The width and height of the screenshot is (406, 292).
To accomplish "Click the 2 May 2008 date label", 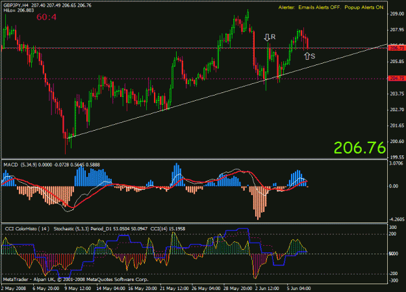I will 14,288.
